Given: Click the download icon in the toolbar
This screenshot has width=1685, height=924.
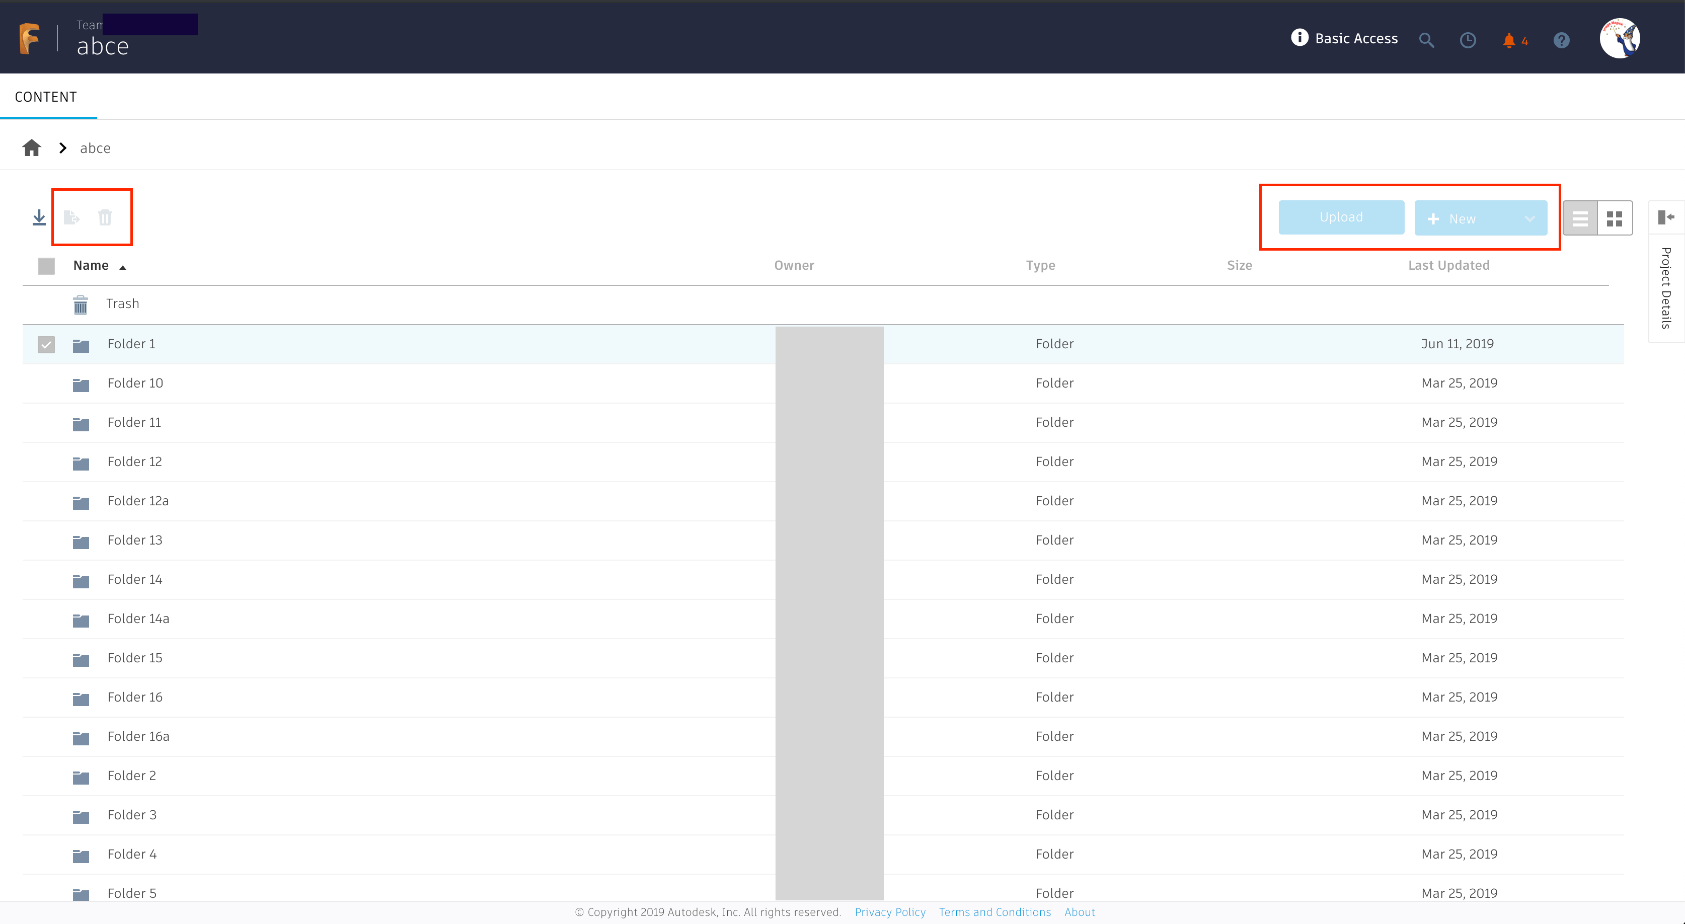Looking at the screenshot, I should 39,217.
